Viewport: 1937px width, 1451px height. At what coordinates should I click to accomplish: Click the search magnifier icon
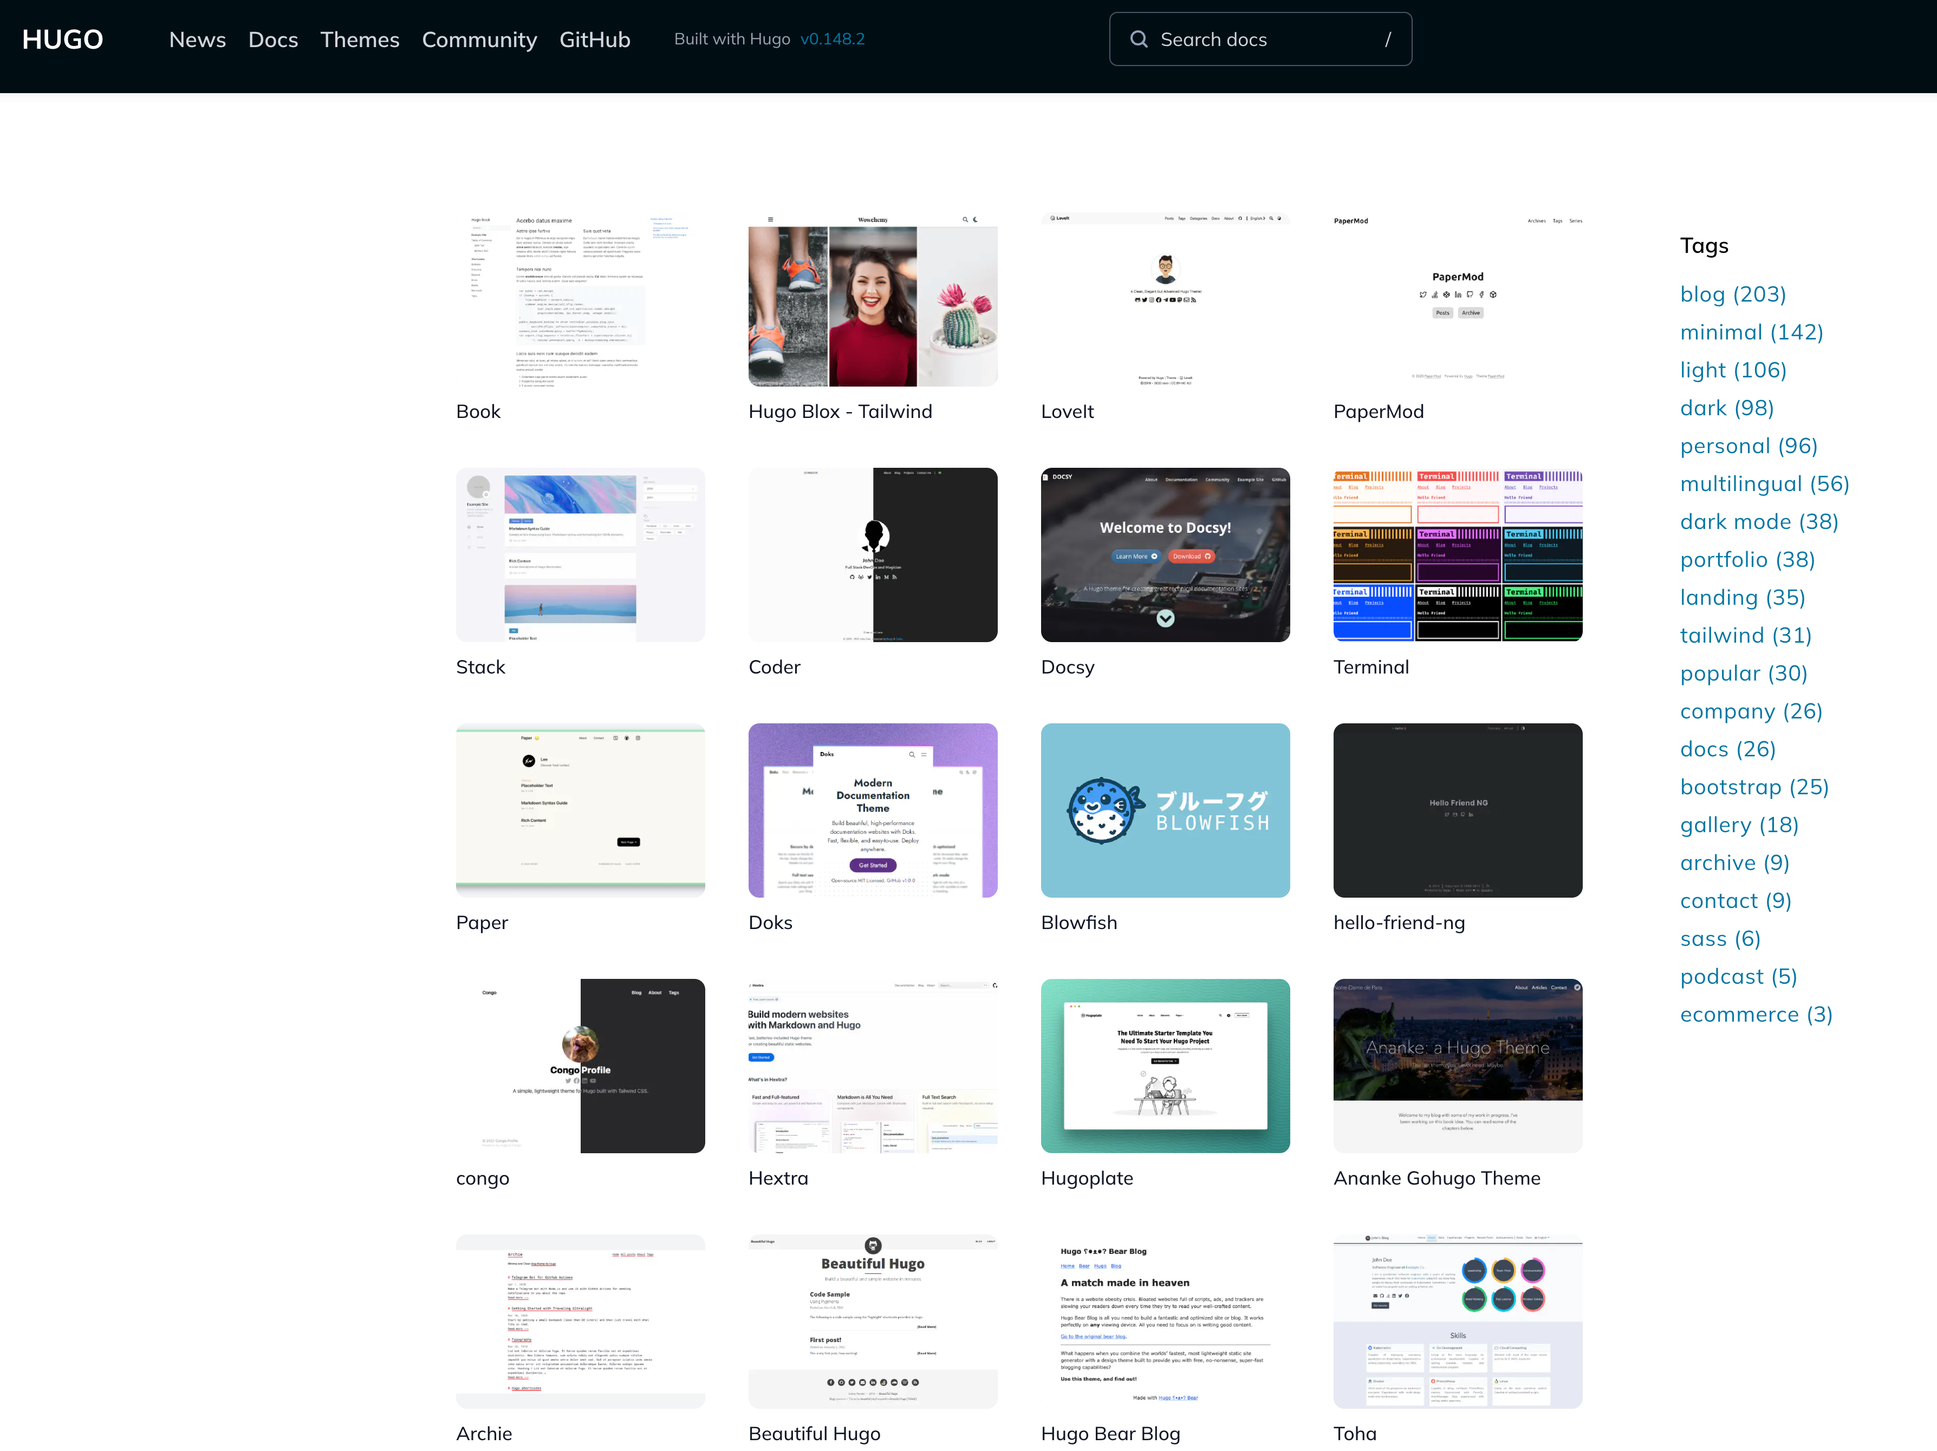pyautogui.click(x=1139, y=38)
